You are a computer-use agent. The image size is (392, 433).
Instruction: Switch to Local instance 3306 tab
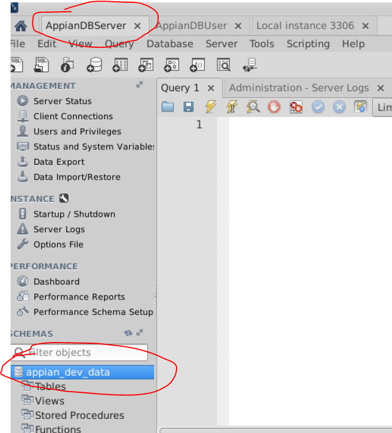tap(305, 25)
